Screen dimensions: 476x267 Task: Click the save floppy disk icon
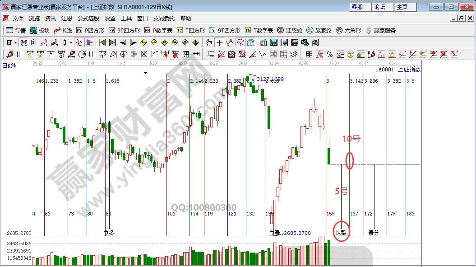click(295, 42)
